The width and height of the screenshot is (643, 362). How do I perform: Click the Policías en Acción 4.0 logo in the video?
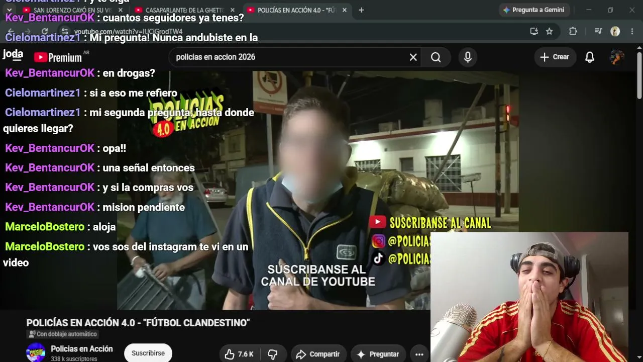point(186,115)
